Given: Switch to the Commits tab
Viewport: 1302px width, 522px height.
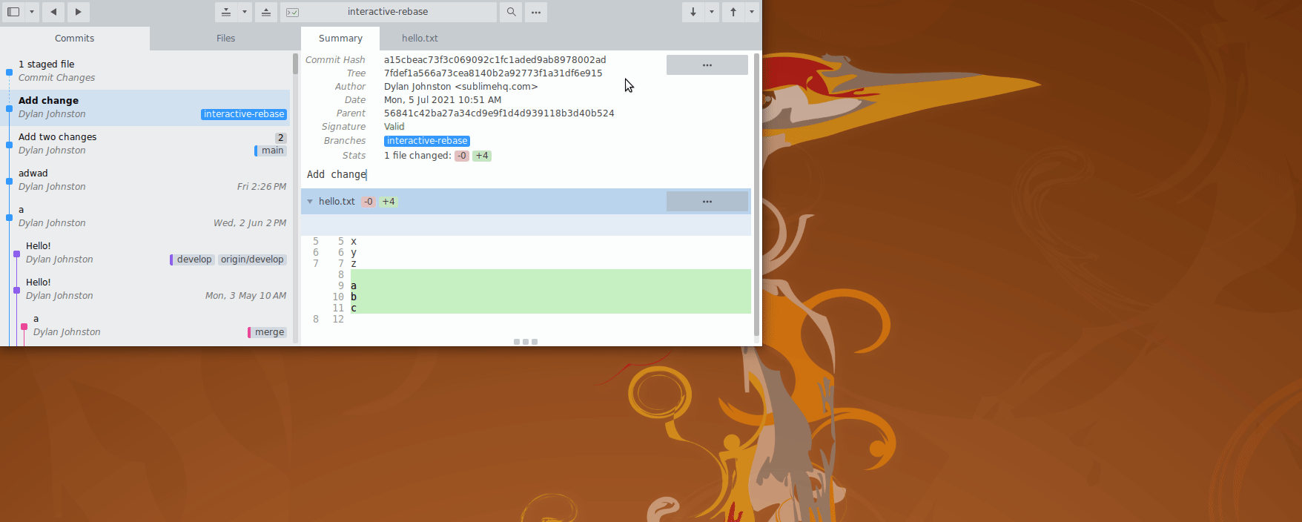Looking at the screenshot, I should click(x=75, y=39).
